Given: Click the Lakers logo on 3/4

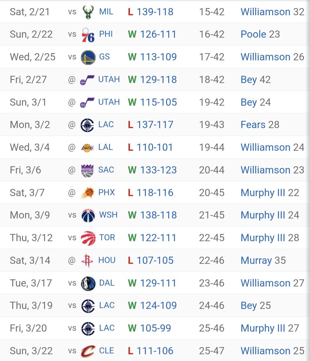Looking at the screenshot, I should click(88, 148).
